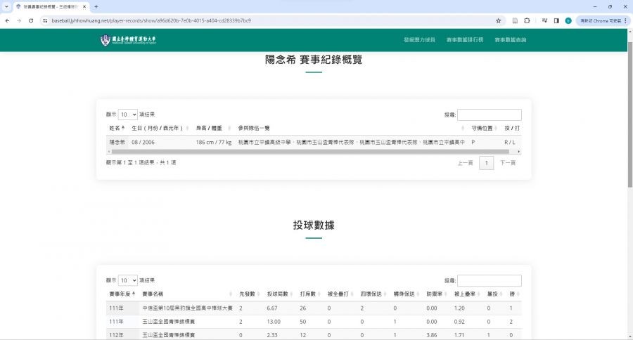Click the green profile avatar icon
The height and width of the screenshot is (340, 633).
568,20
